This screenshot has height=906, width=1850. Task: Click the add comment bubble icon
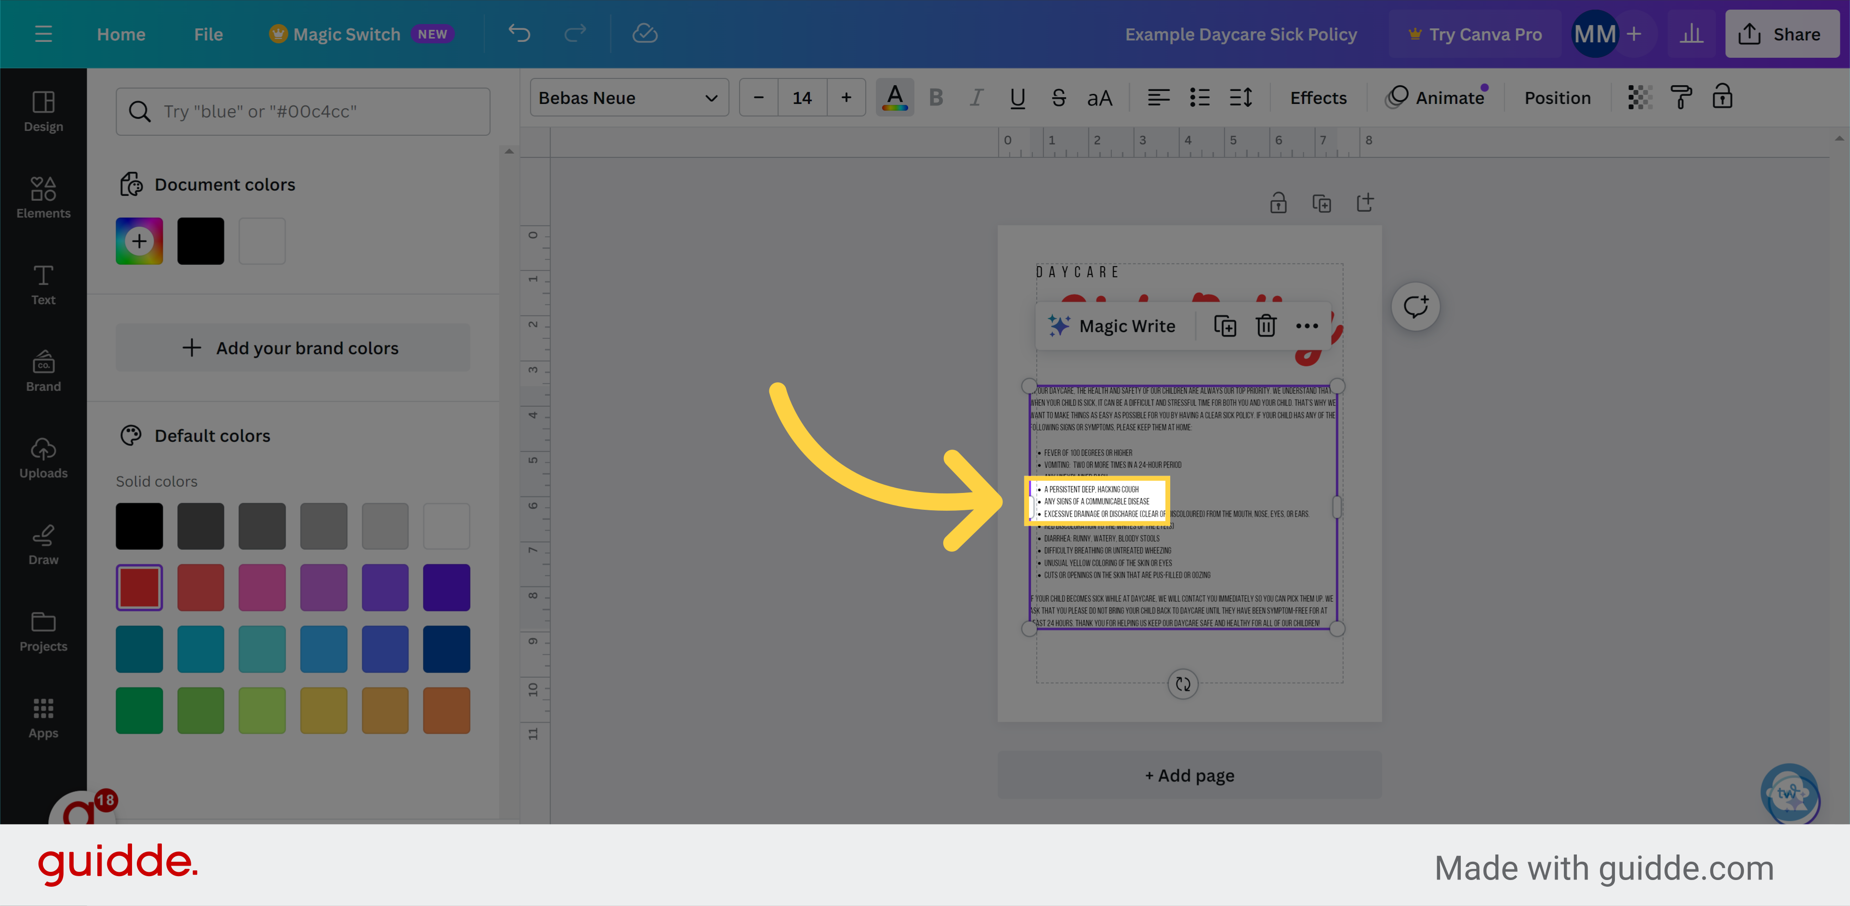[1415, 307]
